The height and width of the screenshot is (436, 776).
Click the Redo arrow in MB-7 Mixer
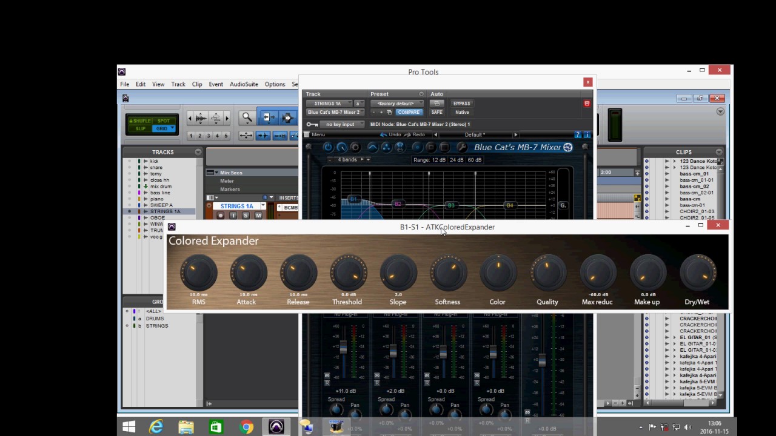[407, 134]
